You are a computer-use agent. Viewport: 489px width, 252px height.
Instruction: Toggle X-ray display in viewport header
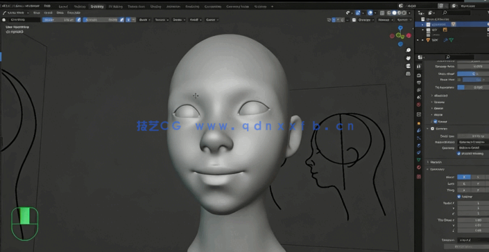(382, 12)
